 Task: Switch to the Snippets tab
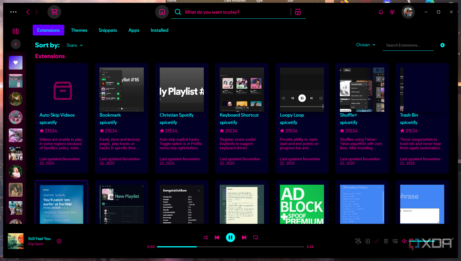tap(108, 30)
